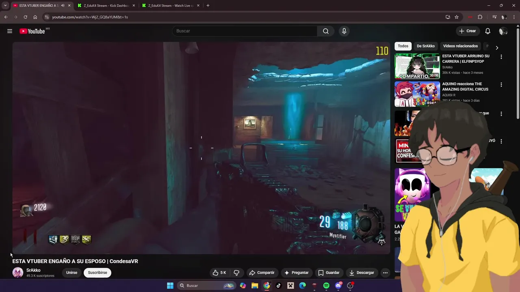
Task: Open options for ESTA VTUBER ARRUINO video
Action: pyautogui.click(x=501, y=57)
